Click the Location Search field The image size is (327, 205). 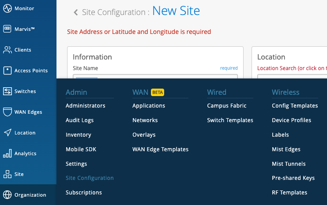292,77
